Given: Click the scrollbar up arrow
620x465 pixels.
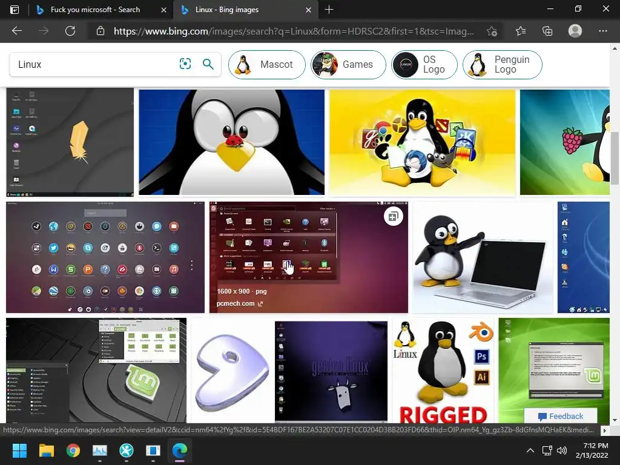Looking at the screenshot, I should tap(615, 48).
